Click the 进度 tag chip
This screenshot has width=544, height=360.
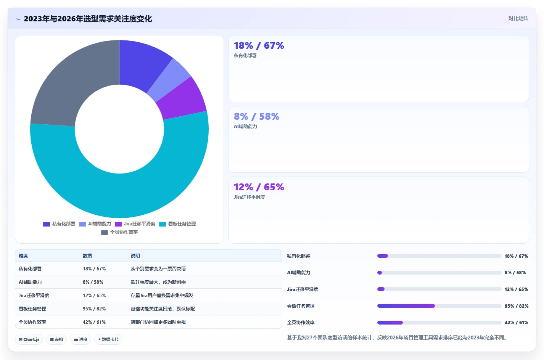click(80, 339)
